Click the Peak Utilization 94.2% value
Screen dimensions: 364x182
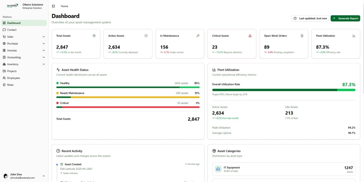[352, 128]
